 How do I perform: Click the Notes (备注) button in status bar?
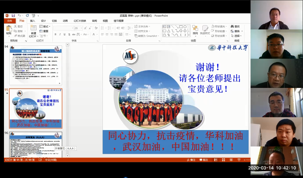191,160
